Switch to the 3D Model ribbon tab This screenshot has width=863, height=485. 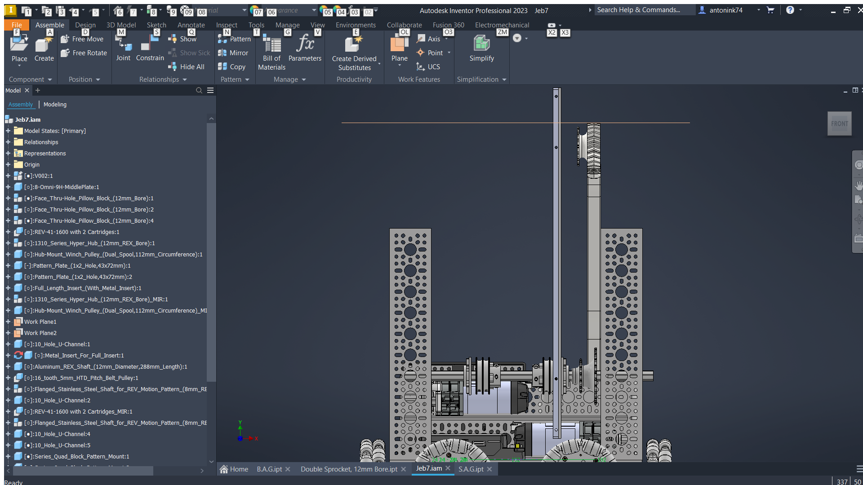[x=121, y=25]
